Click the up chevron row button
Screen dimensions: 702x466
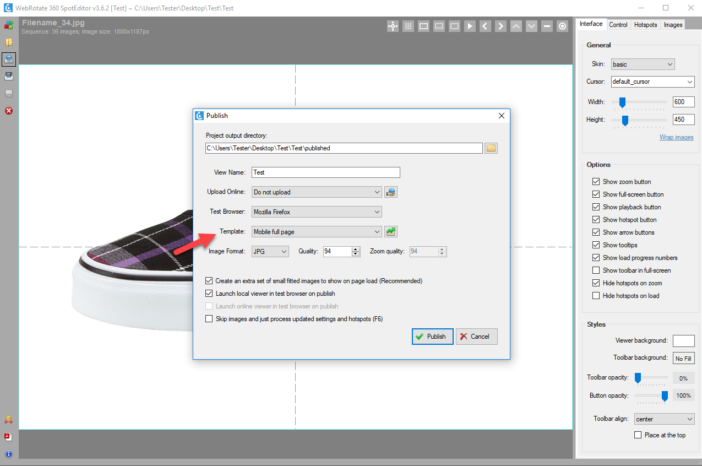pyautogui.click(x=516, y=26)
